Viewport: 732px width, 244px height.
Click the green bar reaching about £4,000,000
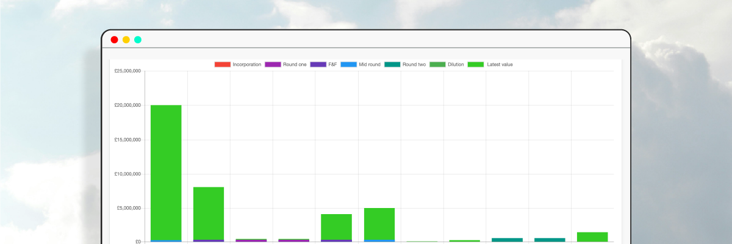[x=337, y=226]
